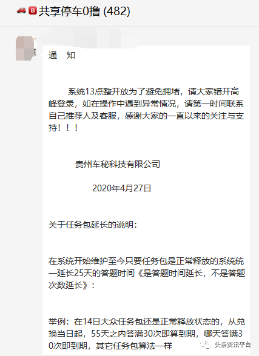Click the 持！！！ line ending the notice
Viewport: 259px width, 356px height.
tap(64, 128)
